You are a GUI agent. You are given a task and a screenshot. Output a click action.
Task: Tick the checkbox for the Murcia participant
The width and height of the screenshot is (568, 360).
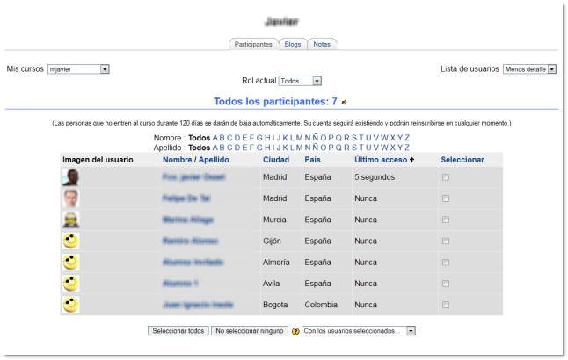point(446,220)
